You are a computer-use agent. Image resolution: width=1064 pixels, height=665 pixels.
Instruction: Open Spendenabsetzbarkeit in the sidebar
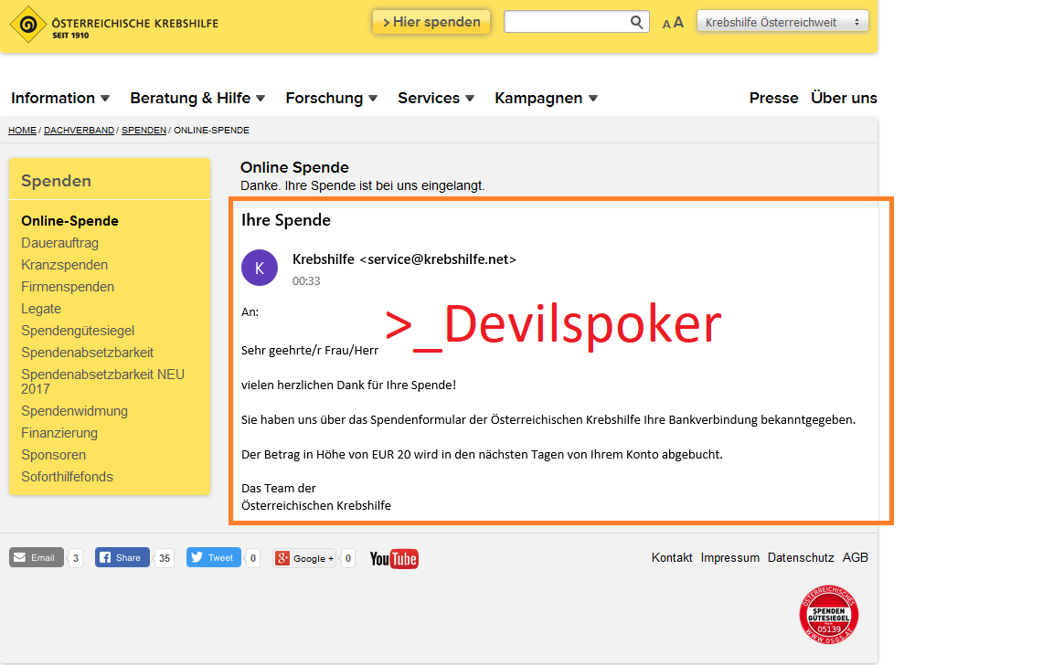tap(87, 353)
